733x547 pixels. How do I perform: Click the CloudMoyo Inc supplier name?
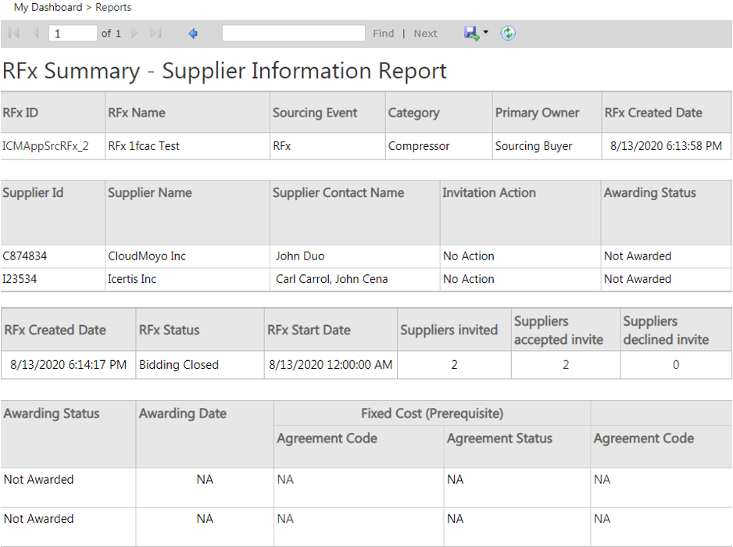click(147, 256)
